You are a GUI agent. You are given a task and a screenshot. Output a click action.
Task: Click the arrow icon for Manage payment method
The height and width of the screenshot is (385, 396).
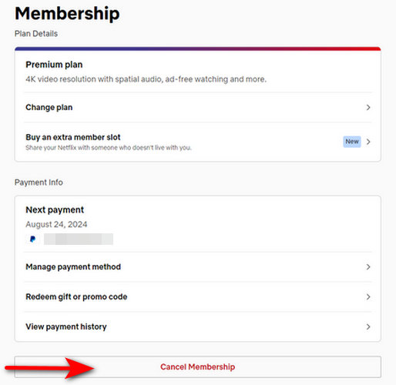pyautogui.click(x=368, y=267)
